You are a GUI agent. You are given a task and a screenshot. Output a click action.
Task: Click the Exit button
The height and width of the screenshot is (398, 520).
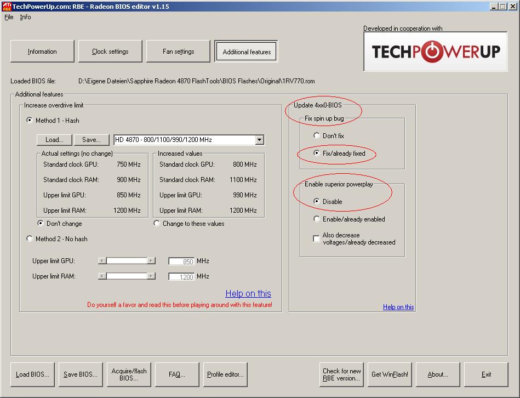click(x=486, y=374)
